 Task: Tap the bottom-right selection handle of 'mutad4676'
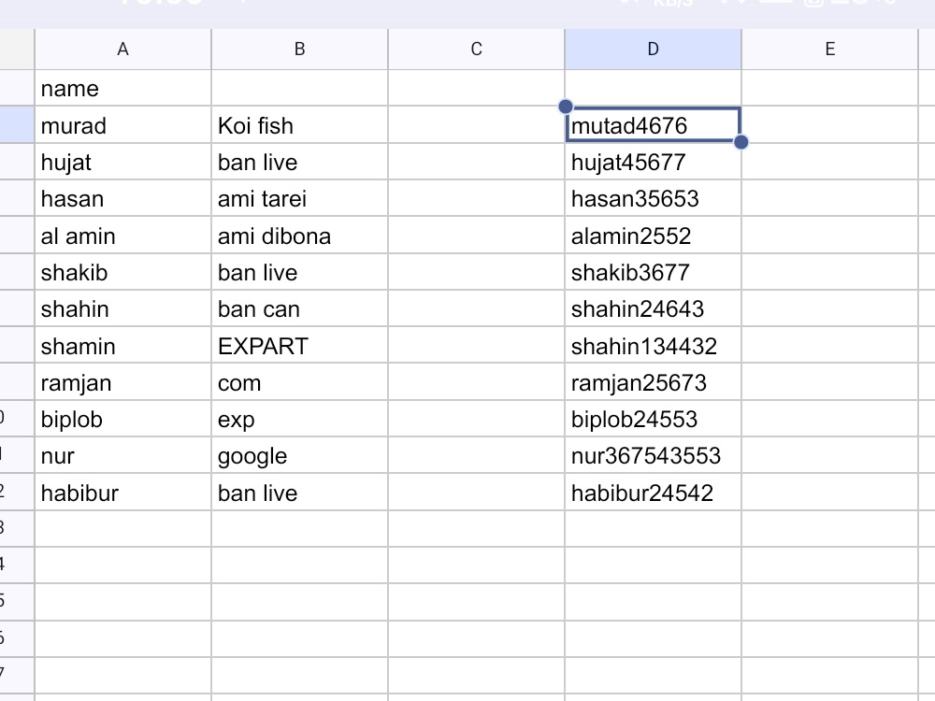point(741,142)
